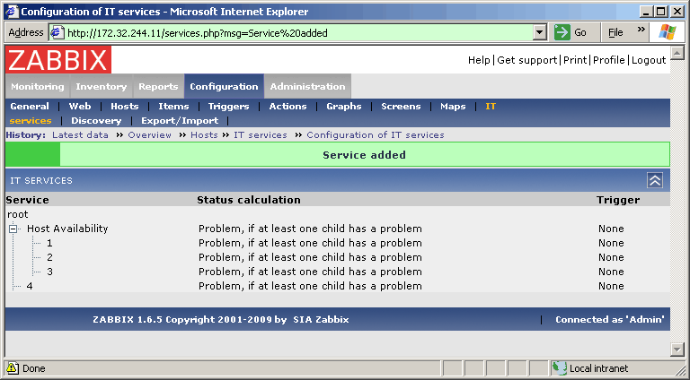
Task: Go to Discovery submenu
Action: point(96,121)
